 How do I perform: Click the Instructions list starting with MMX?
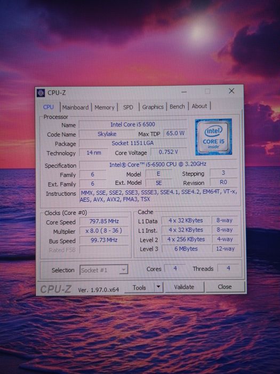158,196
